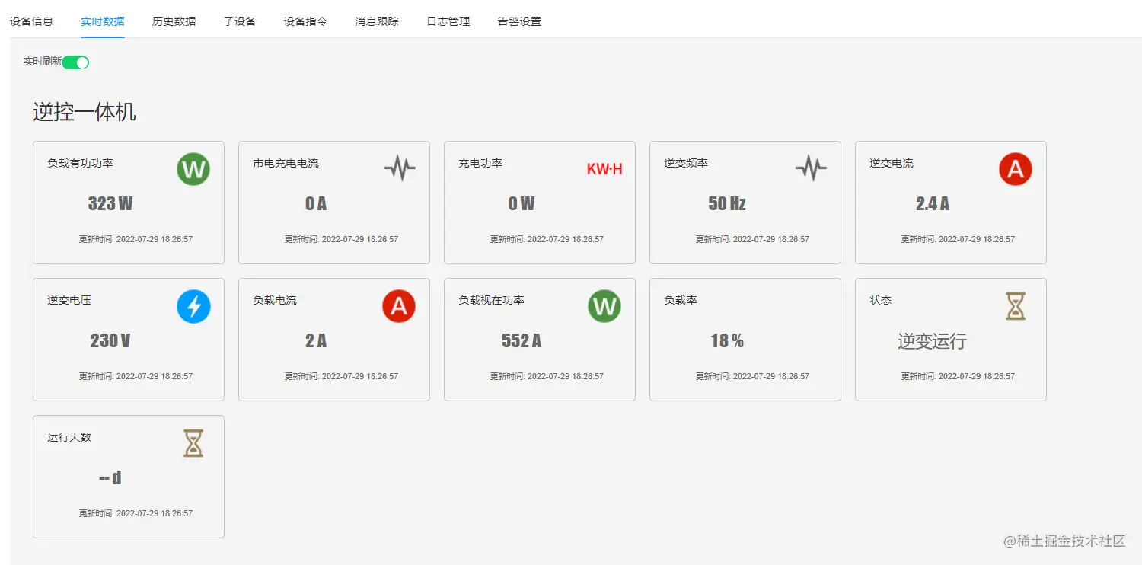Click the 市电充电电流 card title

point(285,163)
